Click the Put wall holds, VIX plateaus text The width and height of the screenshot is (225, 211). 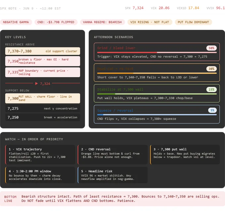coord(145,98)
